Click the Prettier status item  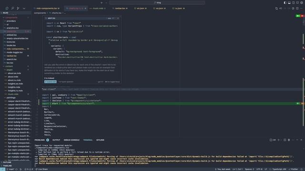click(x=294, y=169)
